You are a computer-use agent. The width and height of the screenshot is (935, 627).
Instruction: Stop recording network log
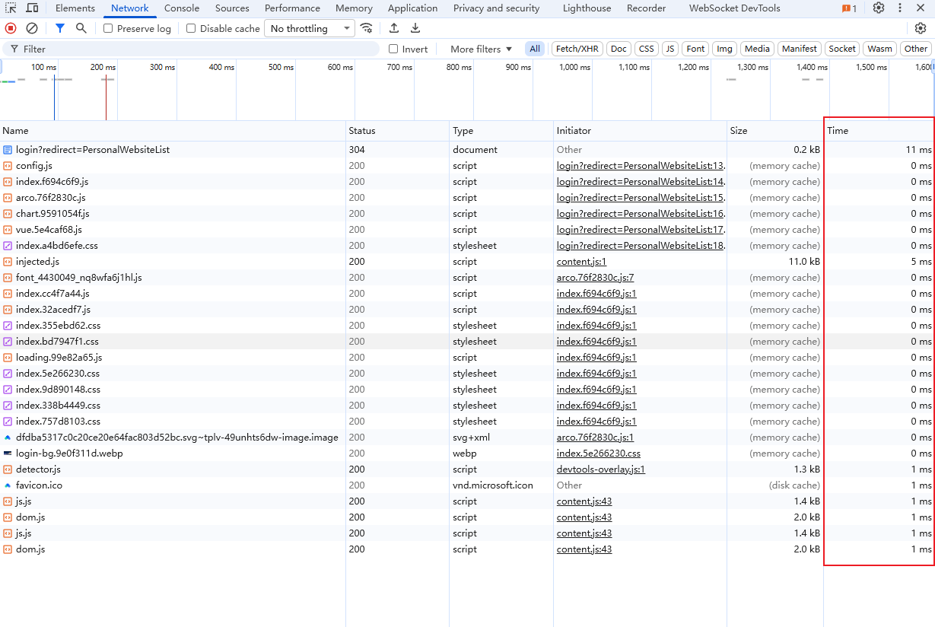[11, 28]
